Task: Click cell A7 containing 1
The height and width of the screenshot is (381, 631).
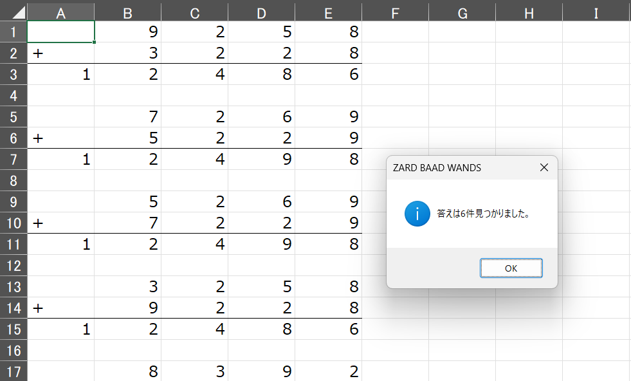Action: pyautogui.click(x=60, y=159)
